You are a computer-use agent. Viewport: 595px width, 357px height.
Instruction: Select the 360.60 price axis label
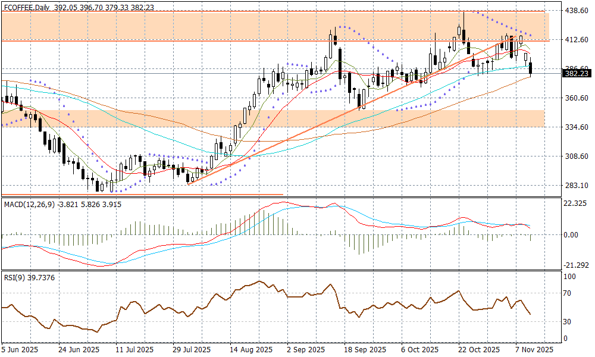pyautogui.click(x=575, y=98)
